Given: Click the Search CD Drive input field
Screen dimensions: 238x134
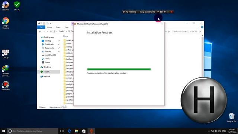Looking at the screenshot, I should pyautogui.click(x=187, y=31).
